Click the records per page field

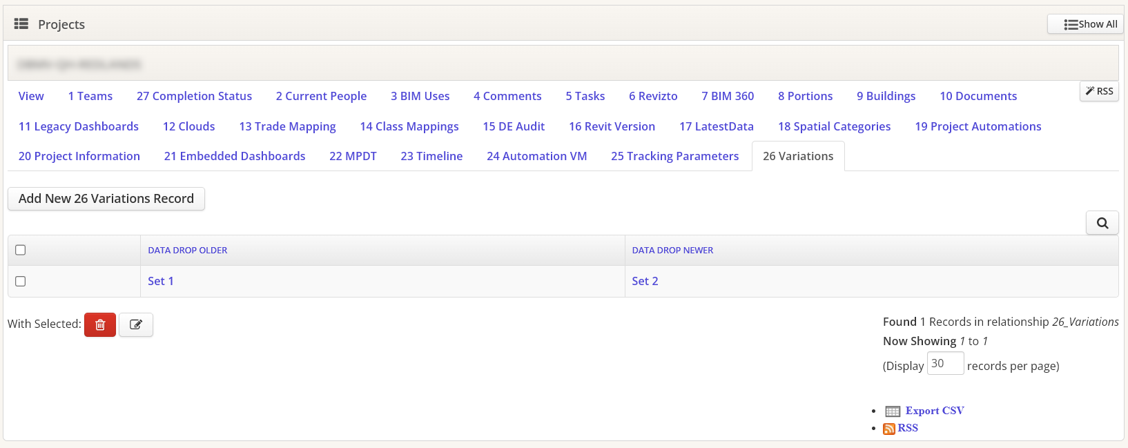[945, 364]
